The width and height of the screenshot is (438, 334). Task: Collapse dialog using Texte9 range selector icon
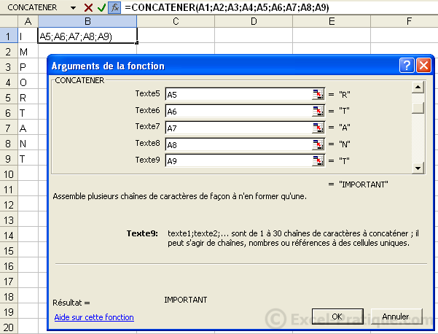point(318,160)
